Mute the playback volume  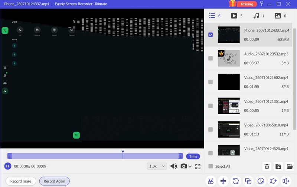pyautogui.click(x=173, y=166)
